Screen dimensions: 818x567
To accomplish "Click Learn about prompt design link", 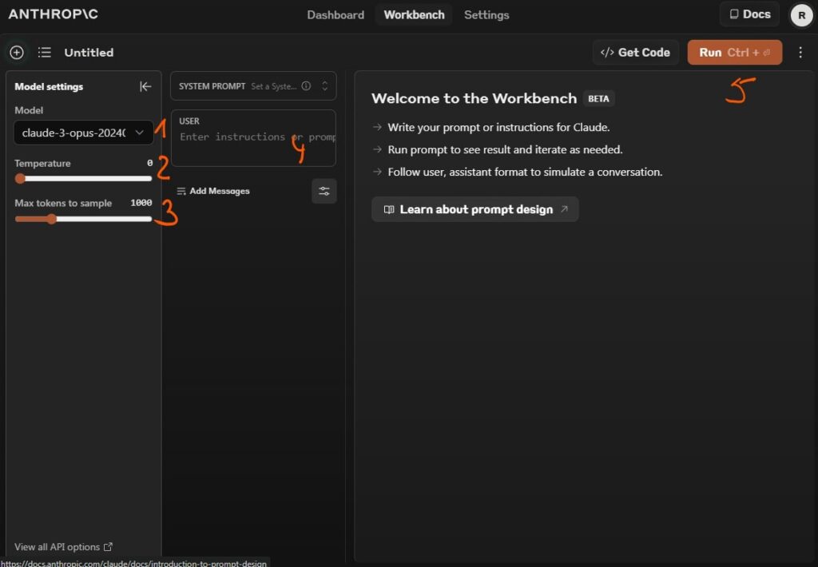I will pyautogui.click(x=475, y=209).
